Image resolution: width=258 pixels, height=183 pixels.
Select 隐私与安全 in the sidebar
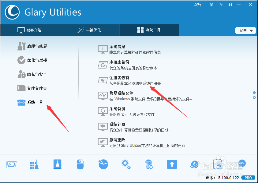pos(35,74)
